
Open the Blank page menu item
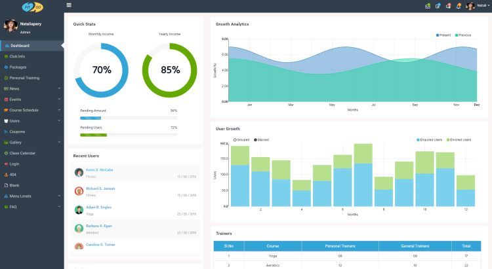pyautogui.click(x=32, y=185)
